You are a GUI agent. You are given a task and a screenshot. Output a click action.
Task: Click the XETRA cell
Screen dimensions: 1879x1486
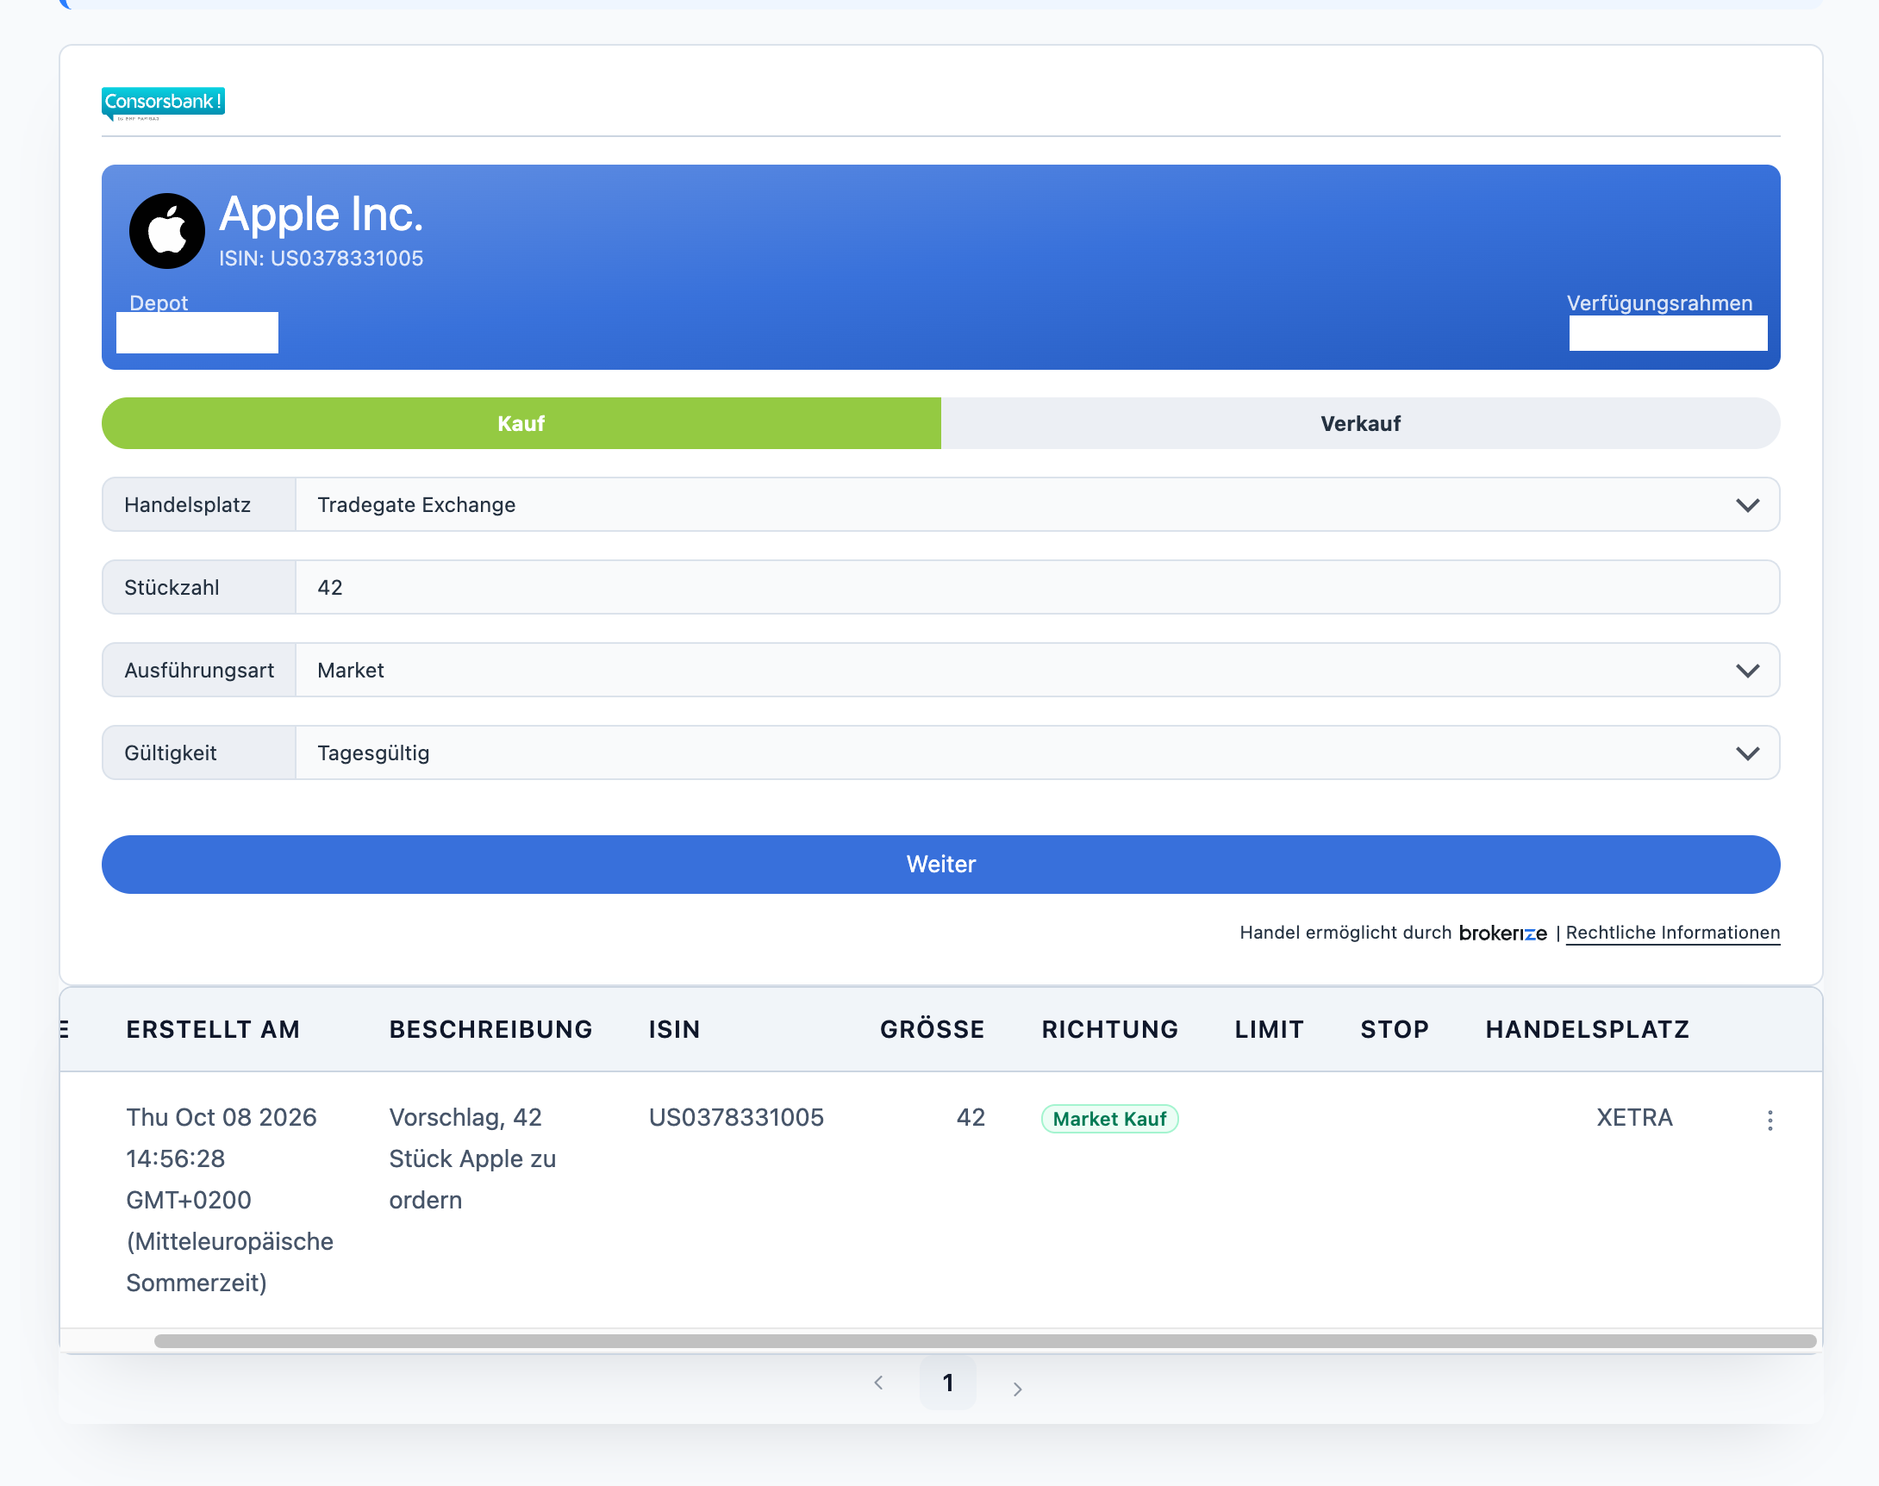tap(1633, 1117)
